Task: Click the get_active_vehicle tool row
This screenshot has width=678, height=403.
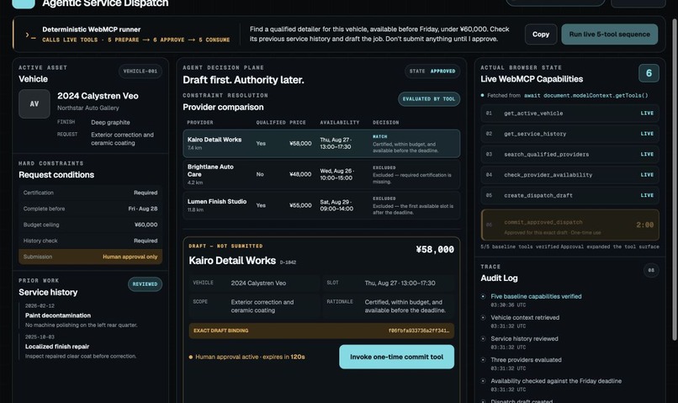Action: click(x=569, y=114)
